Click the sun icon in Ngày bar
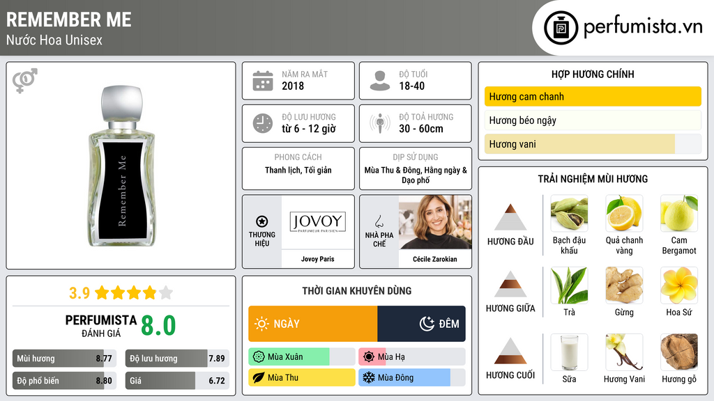Screen dimensions: 714x401 (261, 324)
